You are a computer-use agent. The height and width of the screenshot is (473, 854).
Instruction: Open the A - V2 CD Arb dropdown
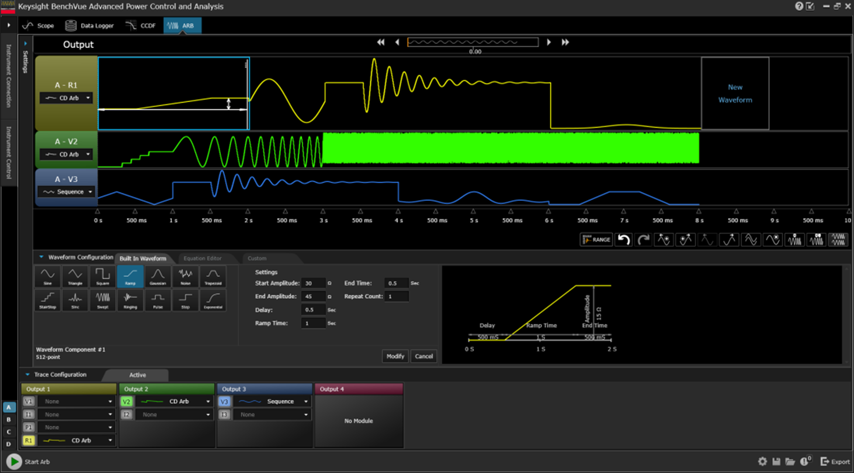point(67,154)
